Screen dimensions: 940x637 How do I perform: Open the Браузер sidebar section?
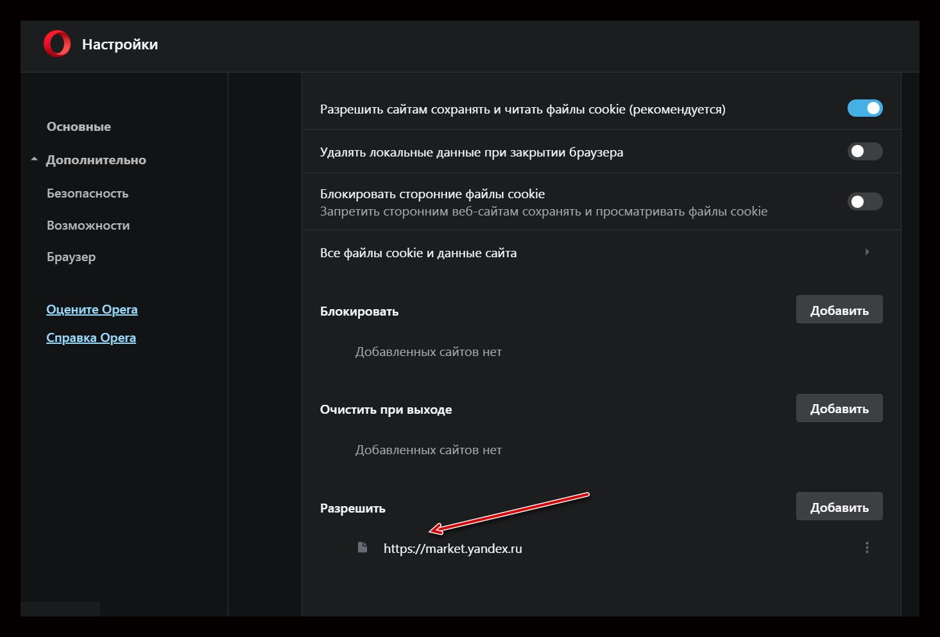(x=71, y=257)
